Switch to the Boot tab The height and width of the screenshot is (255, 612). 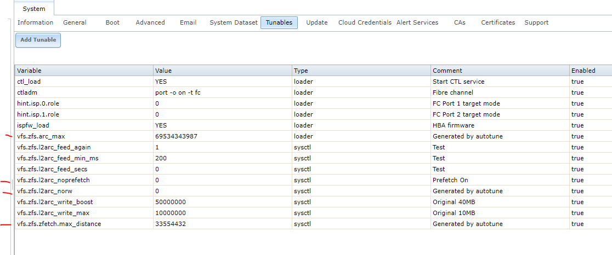(x=112, y=22)
